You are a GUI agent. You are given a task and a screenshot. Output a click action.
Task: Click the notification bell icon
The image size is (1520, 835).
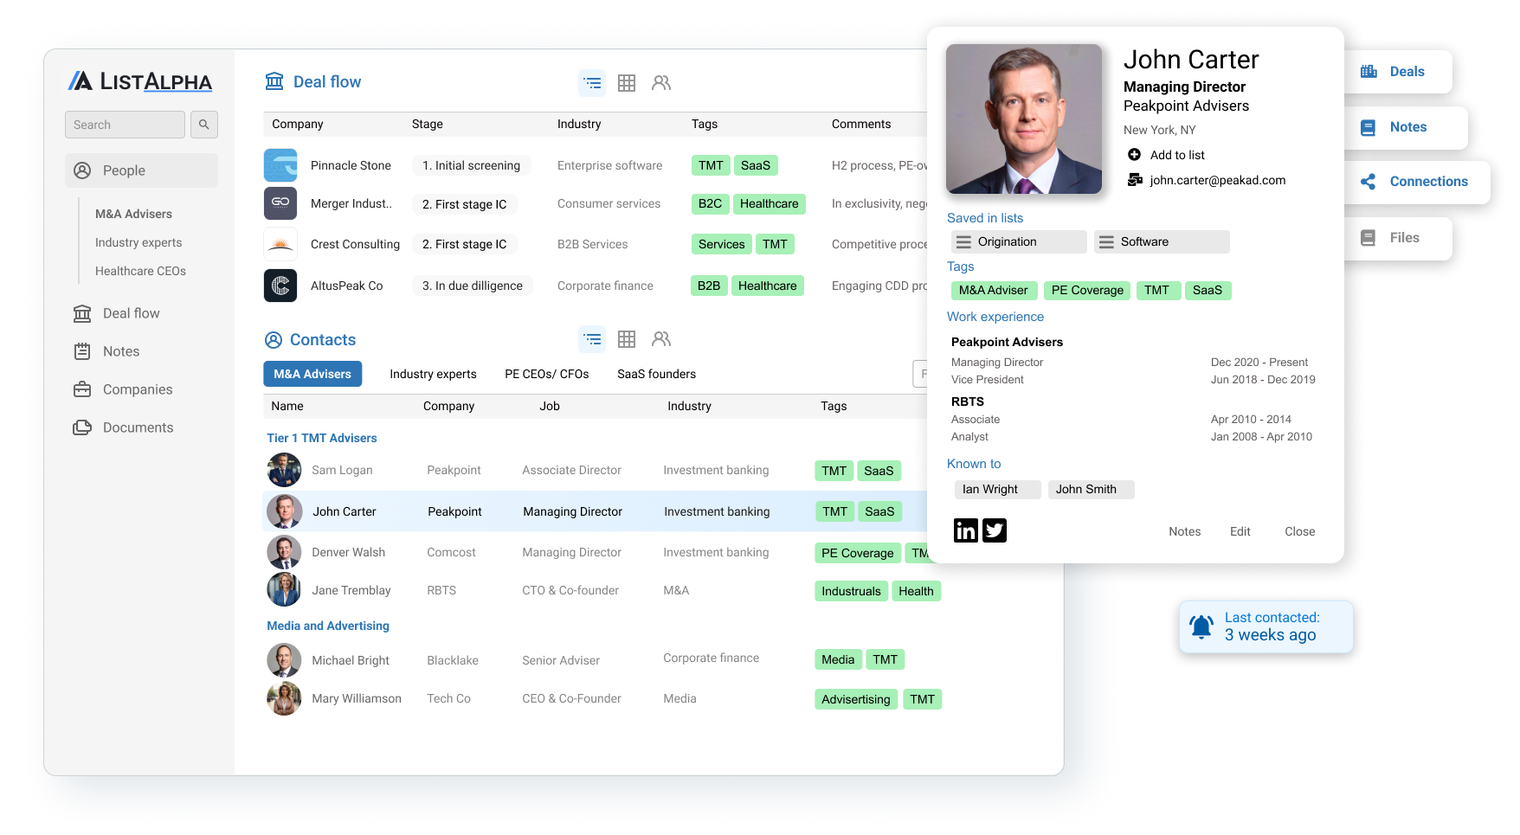(x=1201, y=626)
